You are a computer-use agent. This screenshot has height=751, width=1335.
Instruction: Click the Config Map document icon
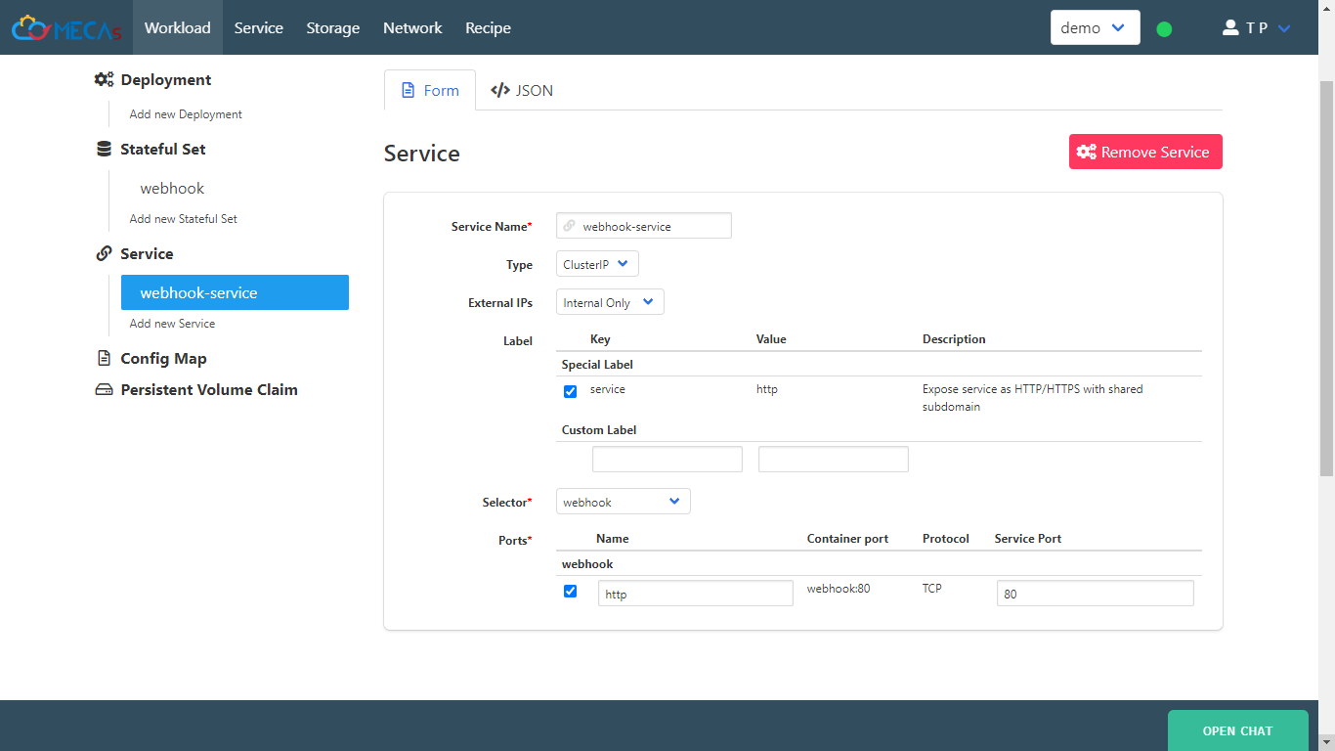coord(104,359)
